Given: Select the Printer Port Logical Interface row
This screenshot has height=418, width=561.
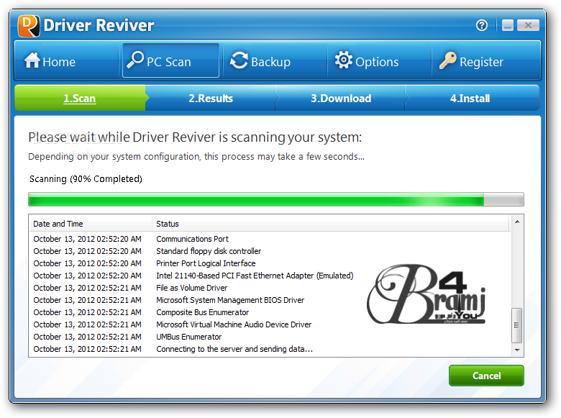Looking at the screenshot, I should (270, 263).
